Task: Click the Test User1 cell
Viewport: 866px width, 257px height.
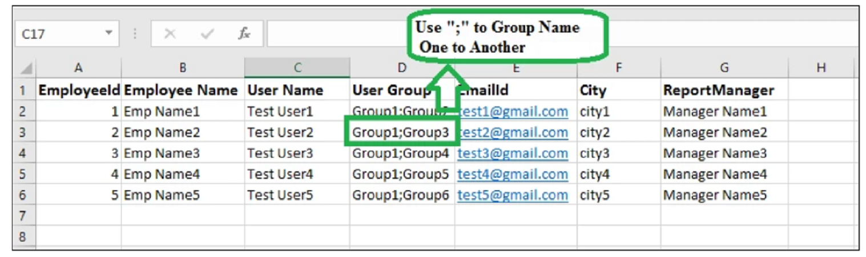Action: pyautogui.click(x=297, y=111)
